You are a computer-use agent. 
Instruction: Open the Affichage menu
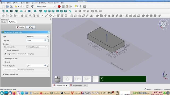click(16, 3)
